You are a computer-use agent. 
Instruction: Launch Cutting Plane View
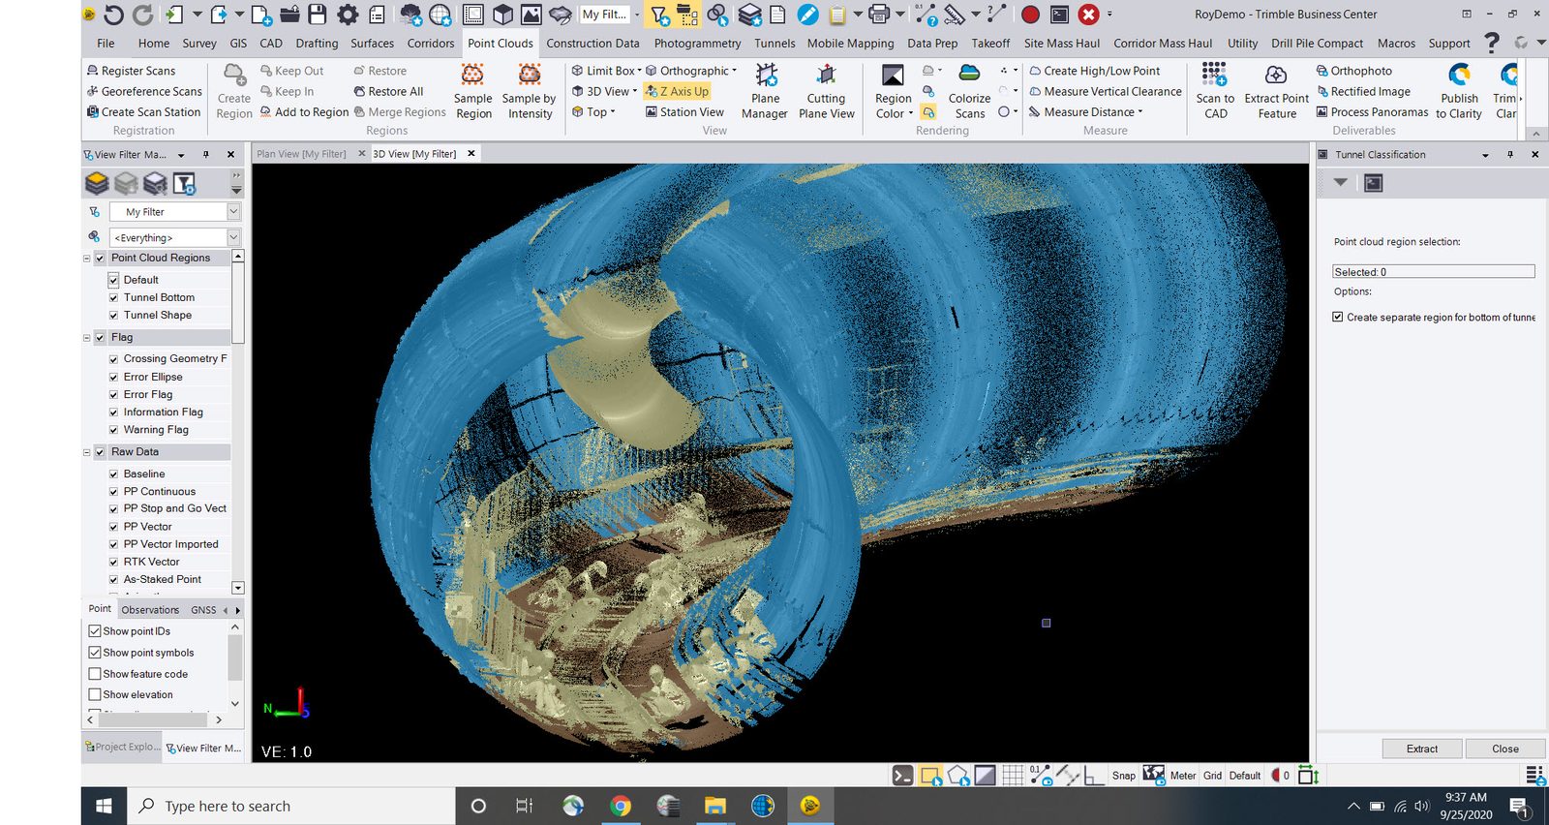[x=826, y=92]
